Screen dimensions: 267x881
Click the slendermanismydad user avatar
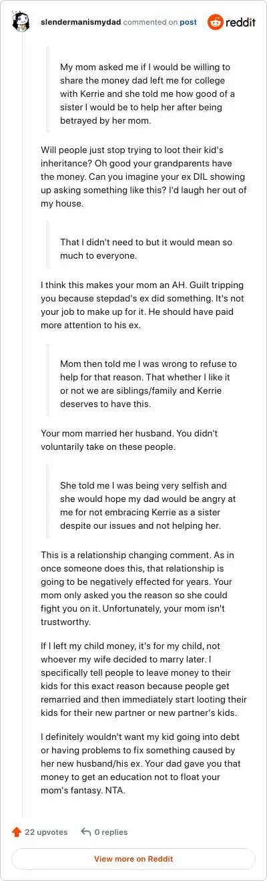(x=23, y=23)
